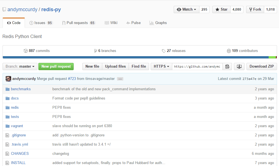
Task: Open the Pulse tab
Action: pyautogui.click(x=133, y=23)
